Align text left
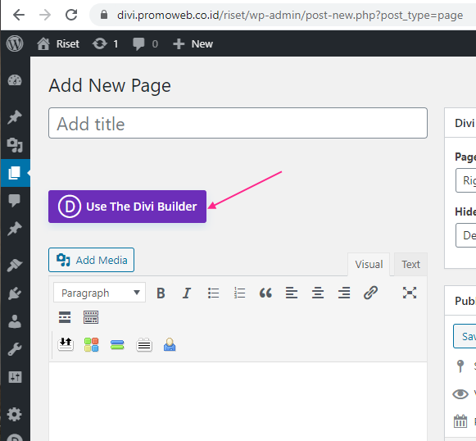 pyautogui.click(x=292, y=293)
